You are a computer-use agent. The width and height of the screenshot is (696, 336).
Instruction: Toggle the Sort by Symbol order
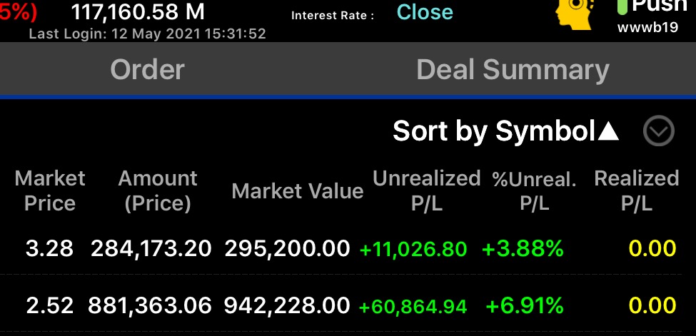coord(505,131)
